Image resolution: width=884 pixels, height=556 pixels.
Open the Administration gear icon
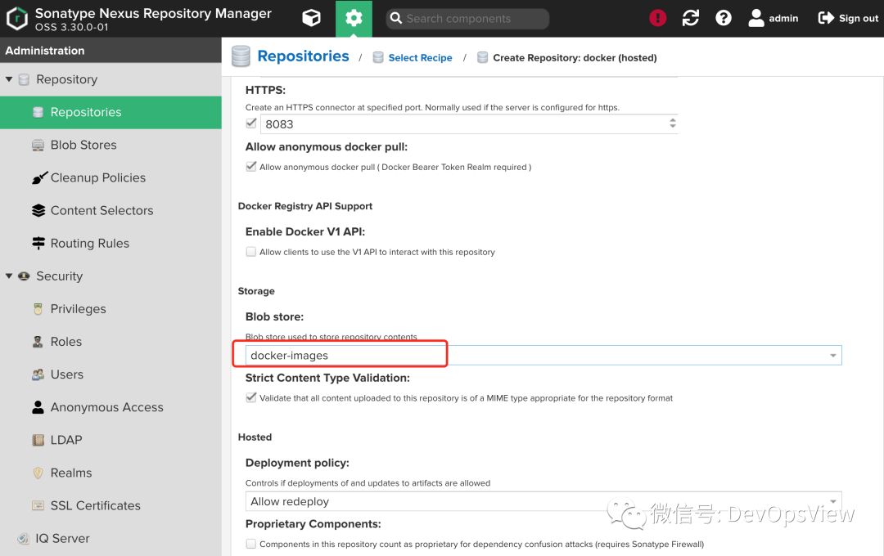354,18
